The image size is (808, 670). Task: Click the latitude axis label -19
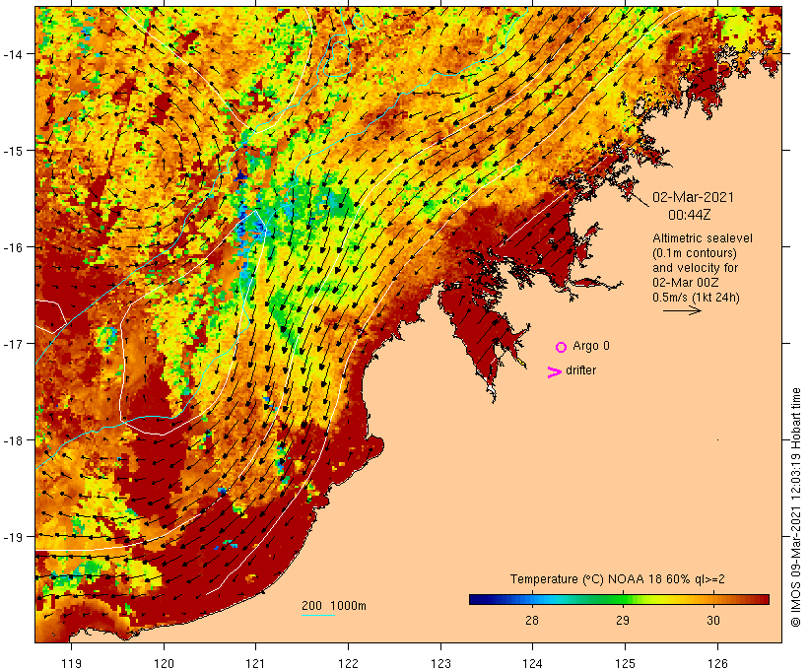pyautogui.click(x=13, y=537)
